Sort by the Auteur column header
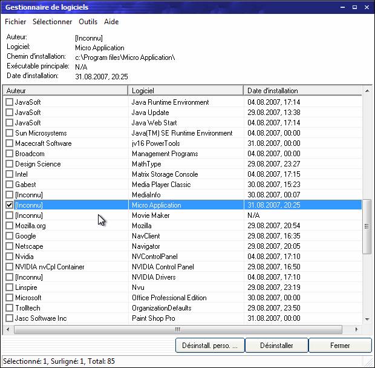Screen dimensions: 375x368 tap(65, 91)
